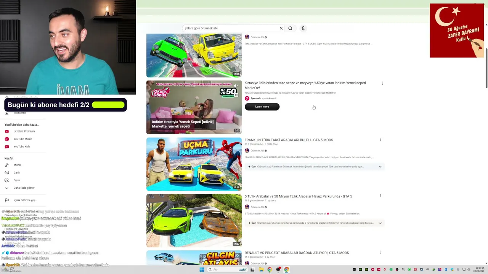This screenshot has height=274, width=488.
Task: Start voice search with the microphone
Action: [303, 28]
